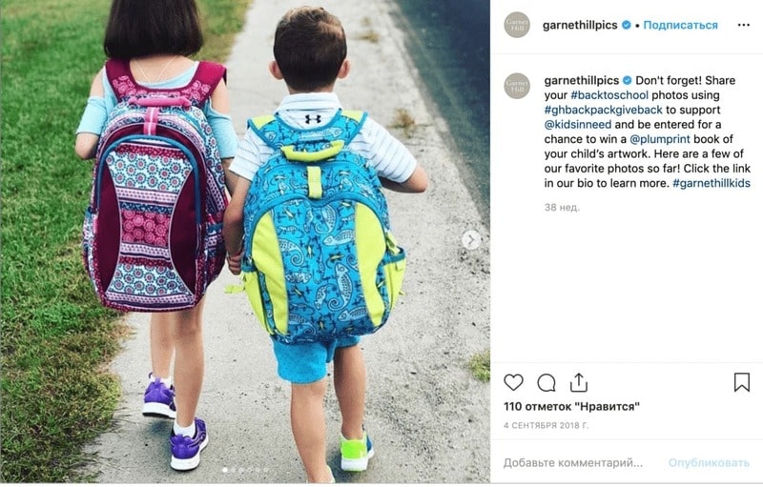Screen dimensions: 763x487
Task: Click the verified badge next to header username
Action: pos(627,26)
